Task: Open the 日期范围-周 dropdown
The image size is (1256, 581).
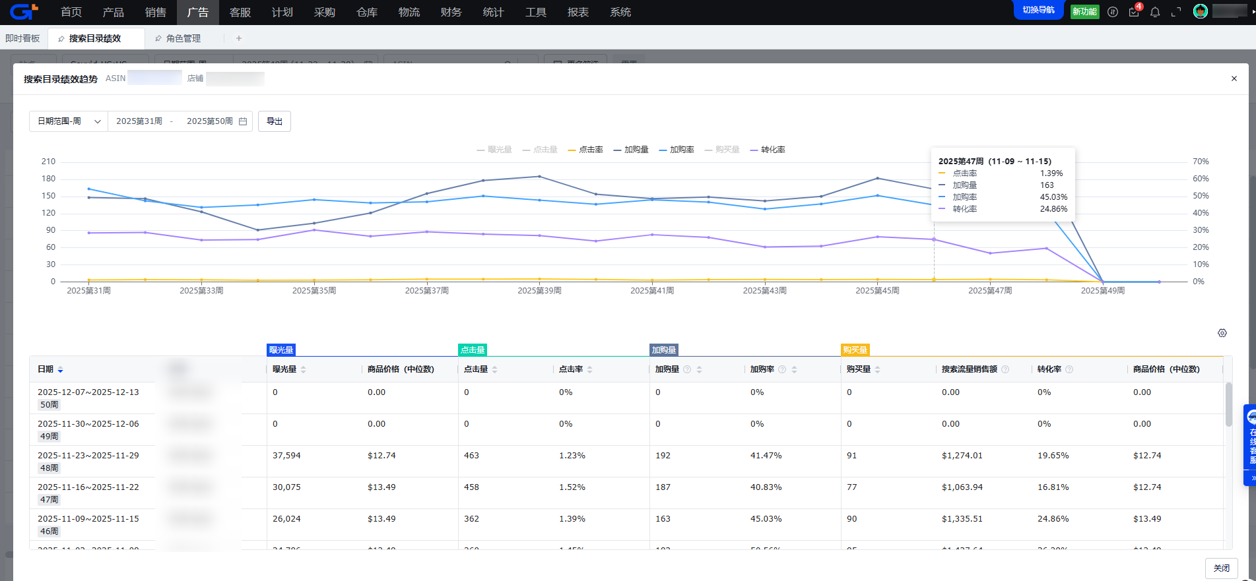Action: (x=69, y=121)
